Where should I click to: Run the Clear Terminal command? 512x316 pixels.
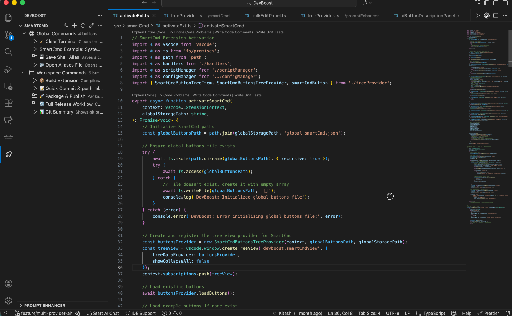[x=35, y=42]
